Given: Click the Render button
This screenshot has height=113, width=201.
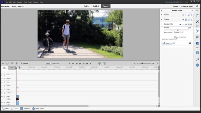Looking at the screenshot, I should tap(48, 63).
